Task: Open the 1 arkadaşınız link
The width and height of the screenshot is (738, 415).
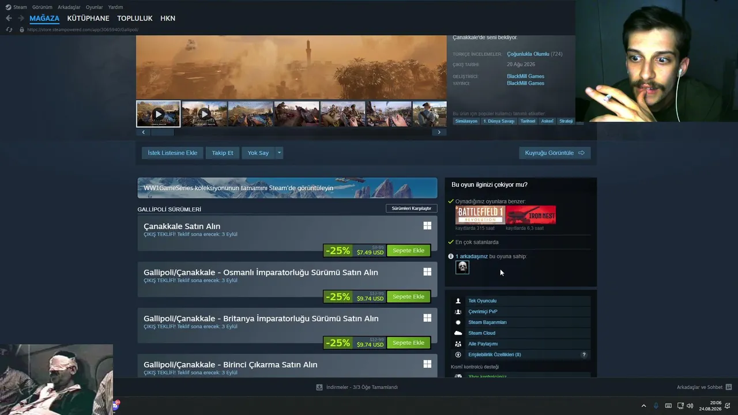Action: tap(472, 256)
